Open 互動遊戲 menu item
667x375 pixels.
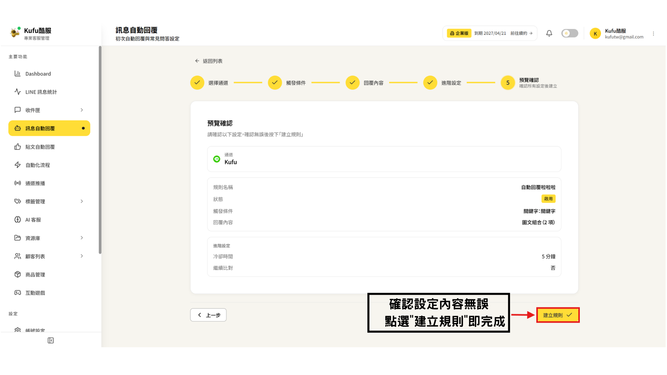(x=49, y=293)
